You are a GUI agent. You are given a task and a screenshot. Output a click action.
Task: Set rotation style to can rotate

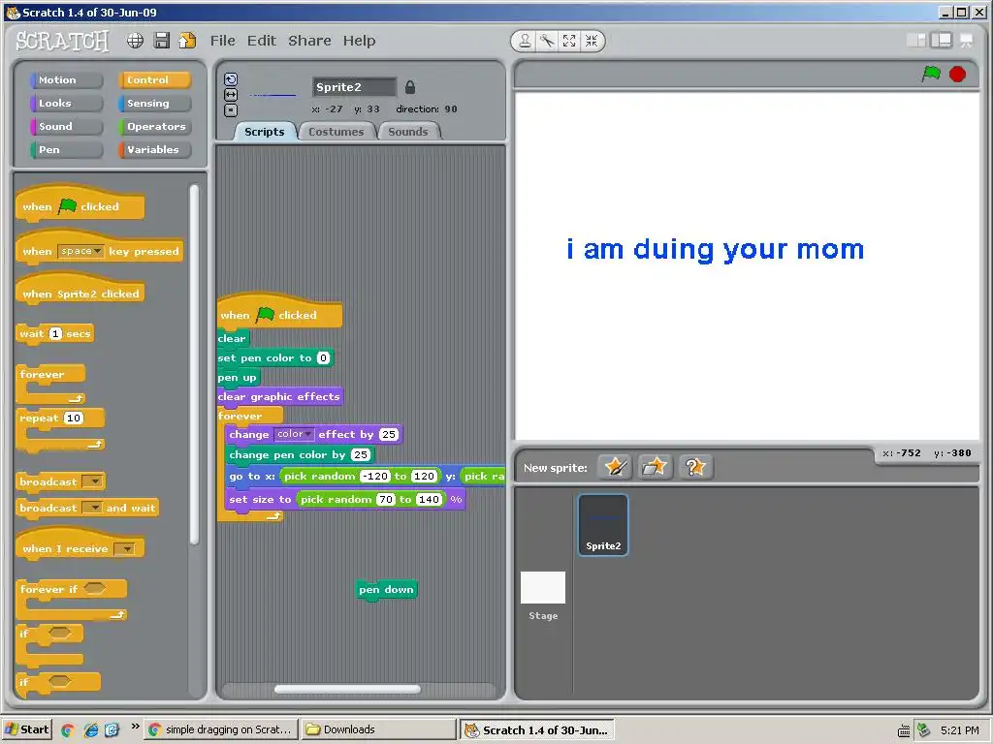[x=231, y=79]
